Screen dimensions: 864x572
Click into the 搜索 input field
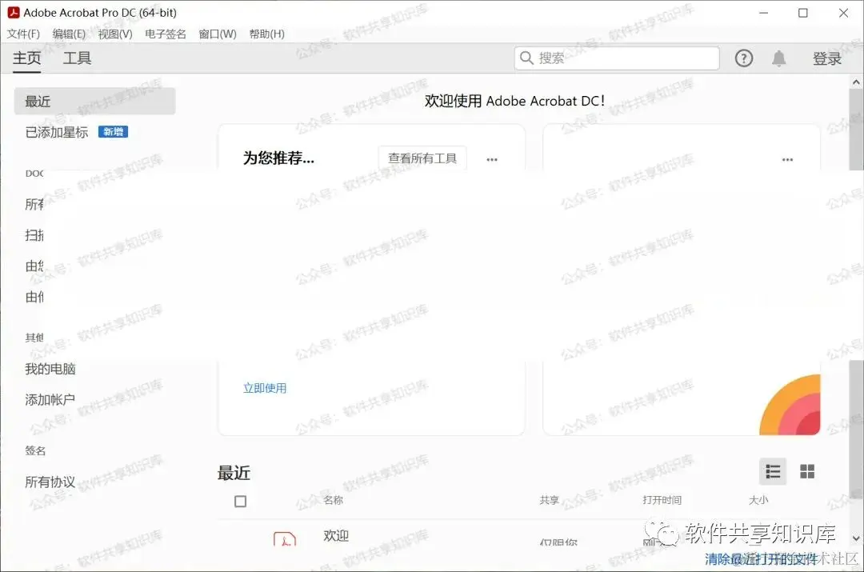pos(617,58)
